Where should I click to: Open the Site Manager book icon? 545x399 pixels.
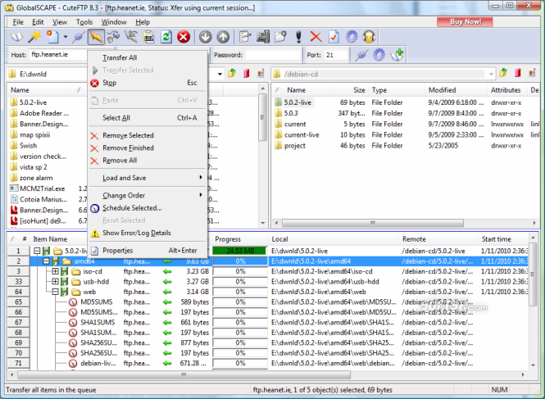[16, 37]
